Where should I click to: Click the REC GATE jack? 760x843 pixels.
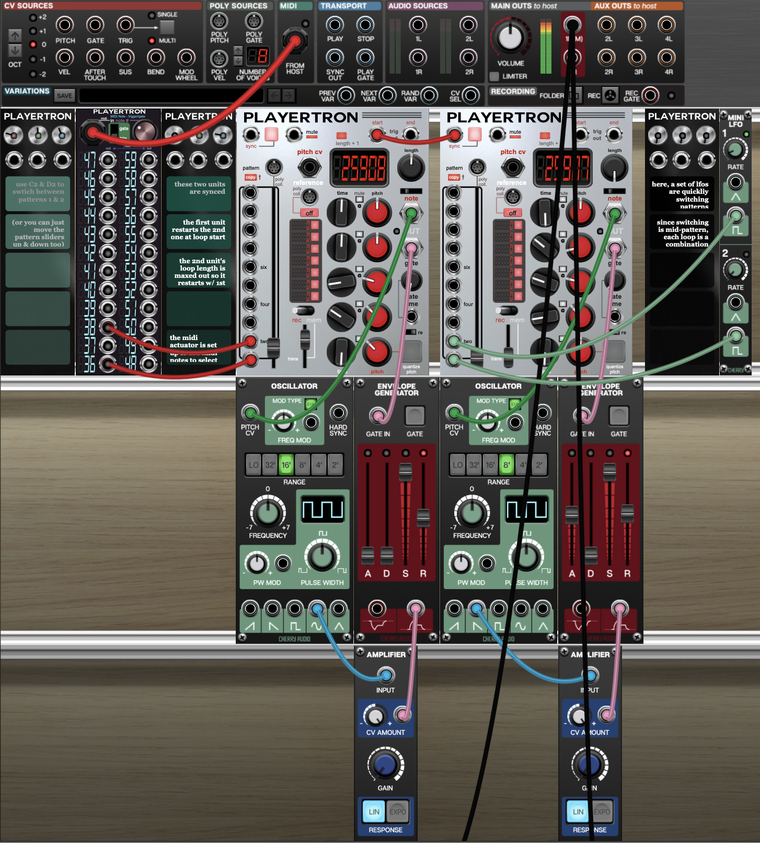coord(650,96)
